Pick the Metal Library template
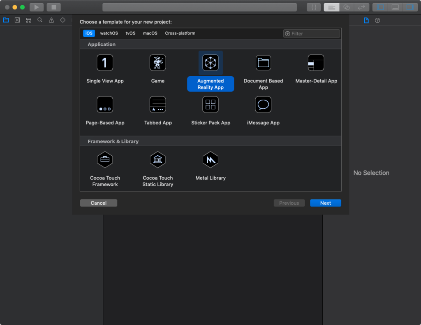Viewport: 421px width, 325px height. [x=210, y=166]
